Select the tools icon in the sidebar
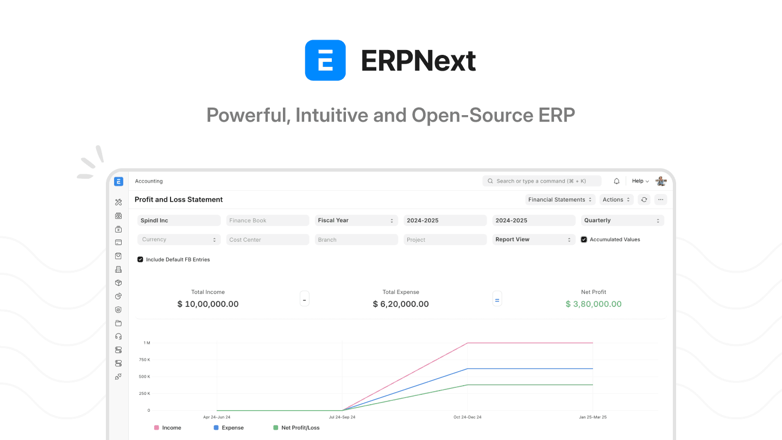 pyautogui.click(x=118, y=202)
